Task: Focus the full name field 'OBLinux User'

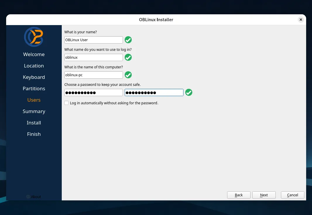Action: [94, 40]
